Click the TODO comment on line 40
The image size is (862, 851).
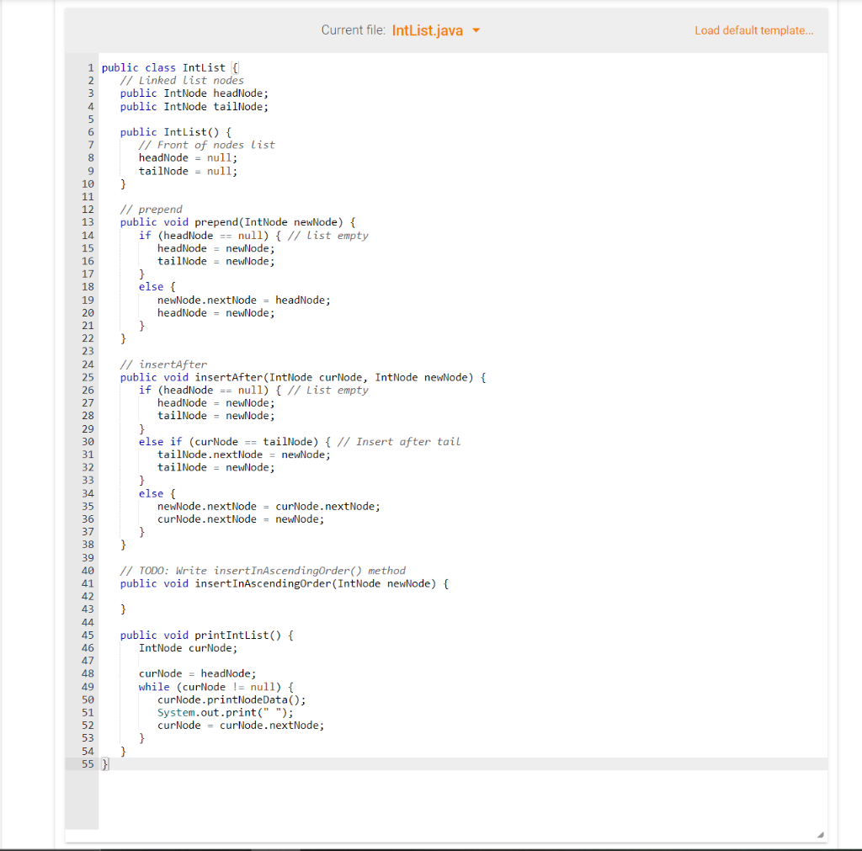coord(263,570)
